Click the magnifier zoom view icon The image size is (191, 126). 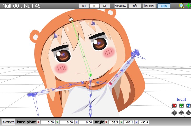pyautogui.click(x=181, y=5)
